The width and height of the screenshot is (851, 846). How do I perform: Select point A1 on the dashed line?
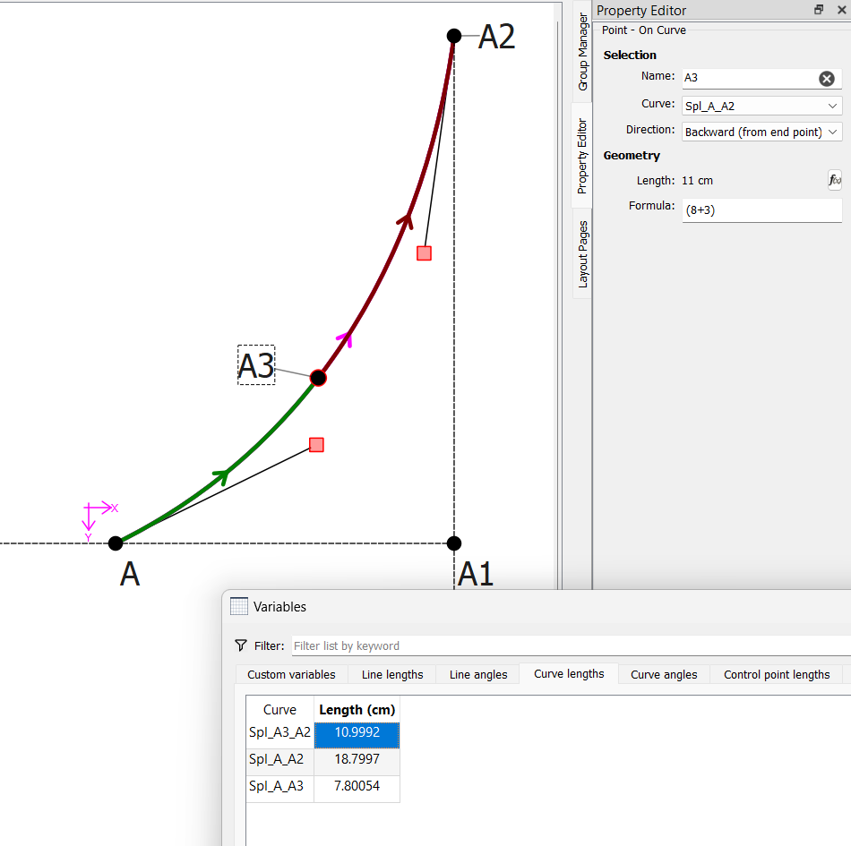(x=454, y=543)
